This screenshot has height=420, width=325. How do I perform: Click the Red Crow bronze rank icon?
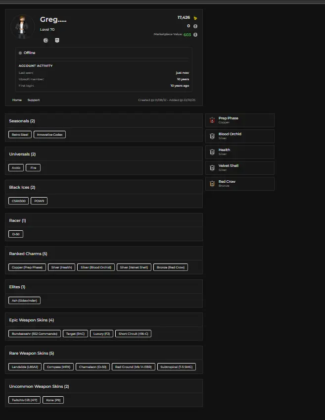pyautogui.click(x=212, y=183)
